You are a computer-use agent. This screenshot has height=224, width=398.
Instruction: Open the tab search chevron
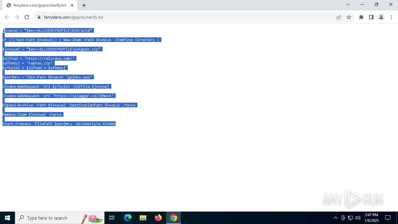tap(348, 4)
